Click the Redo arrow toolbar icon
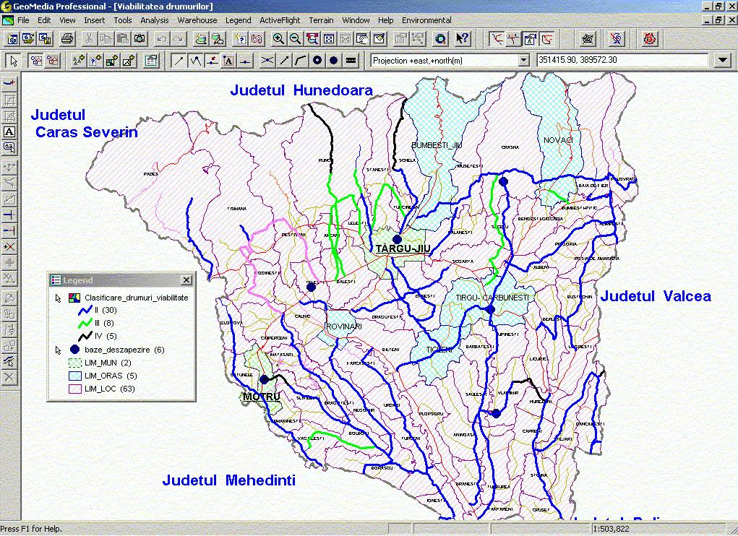This screenshot has height=536, width=738. point(178,38)
